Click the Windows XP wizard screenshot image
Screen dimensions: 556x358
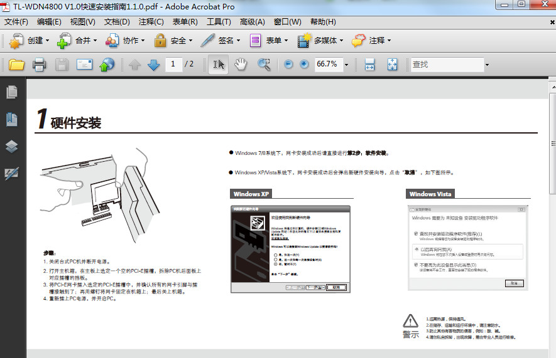290,249
